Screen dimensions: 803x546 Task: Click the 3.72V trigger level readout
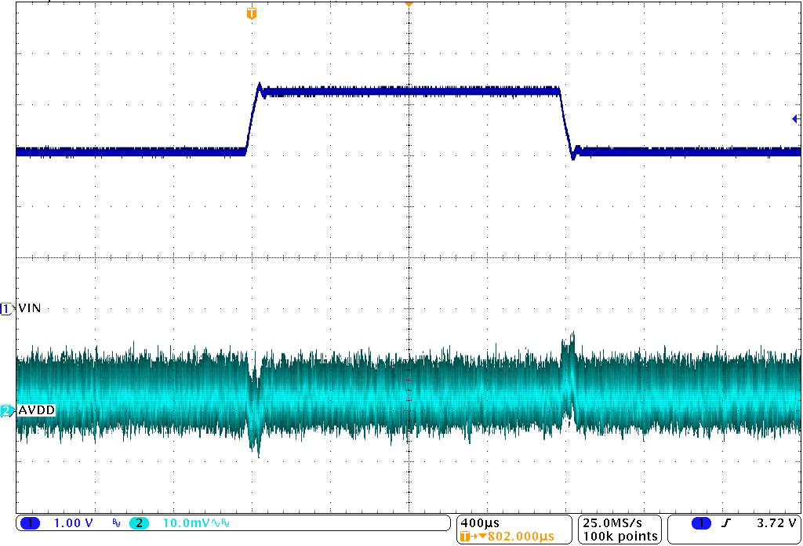click(x=778, y=522)
